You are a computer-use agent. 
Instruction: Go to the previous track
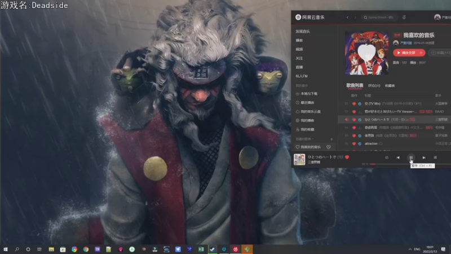coord(398,157)
